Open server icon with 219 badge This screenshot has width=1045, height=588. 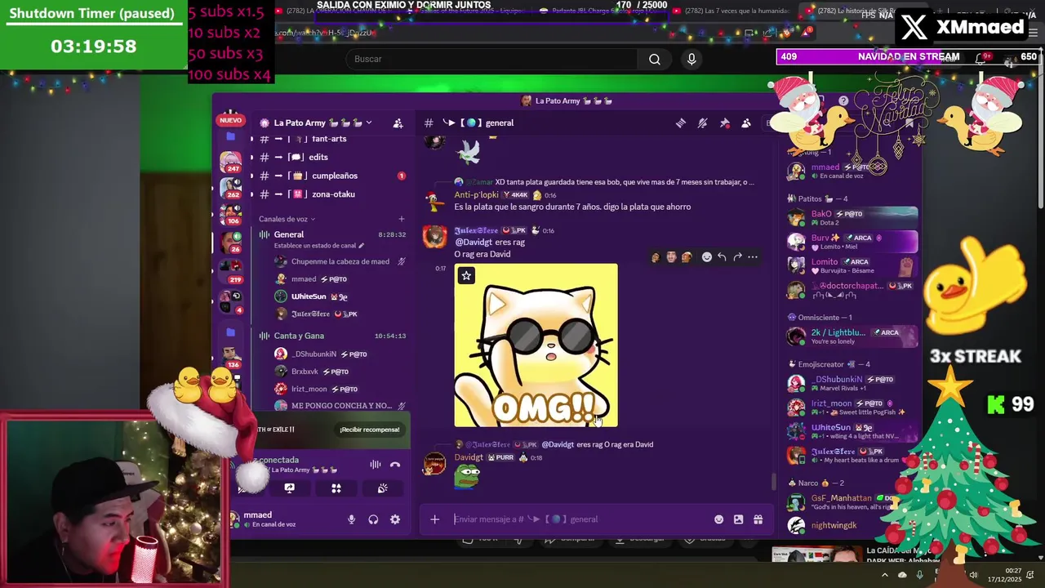tap(231, 270)
